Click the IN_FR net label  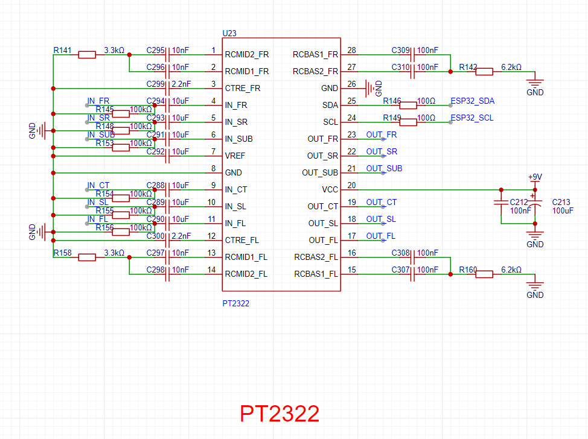coord(98,101)
